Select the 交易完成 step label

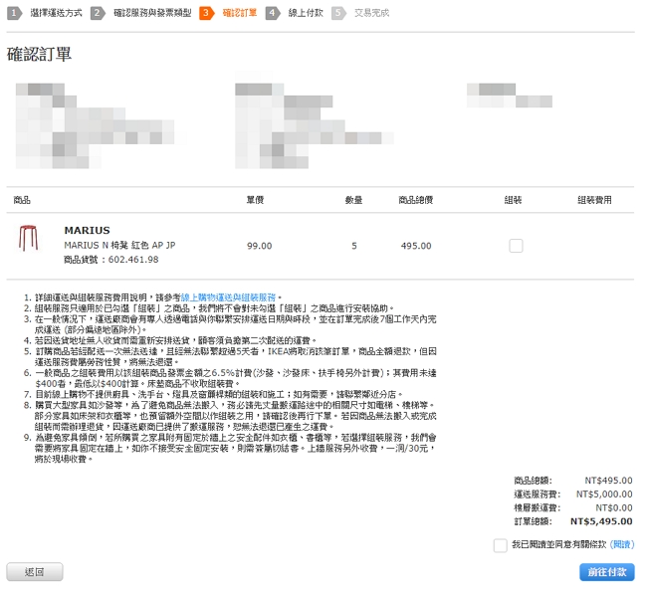point(372,13)
